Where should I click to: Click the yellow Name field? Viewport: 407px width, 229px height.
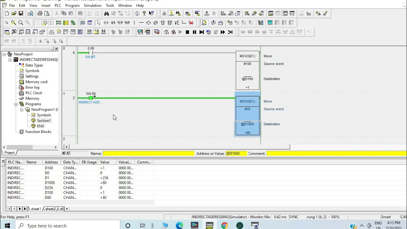(x=148, y=153)
